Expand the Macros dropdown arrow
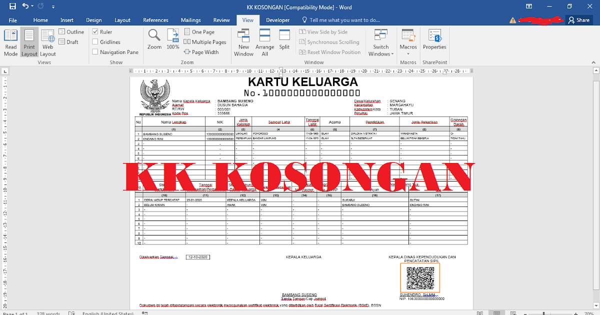The height and width of the screenshot is (315, 600). (408, 52)
